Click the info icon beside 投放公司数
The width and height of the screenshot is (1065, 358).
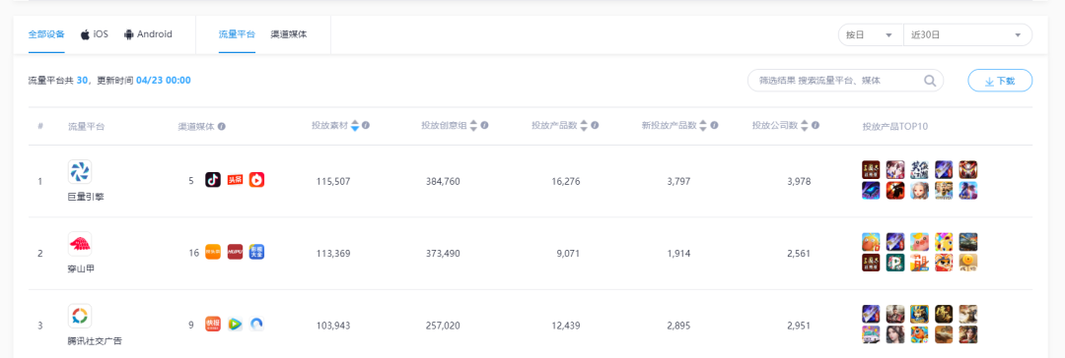(816, 126)
